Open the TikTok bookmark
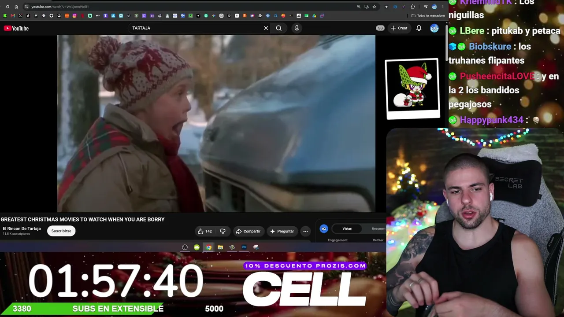The image size is (564, 317). [28, 15]
